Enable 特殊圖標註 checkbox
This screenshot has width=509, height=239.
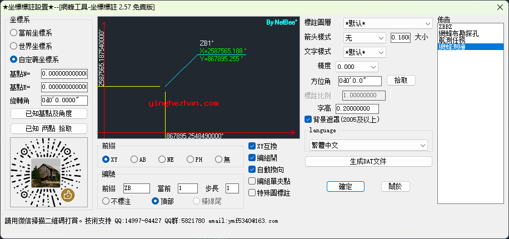point(269,193)
